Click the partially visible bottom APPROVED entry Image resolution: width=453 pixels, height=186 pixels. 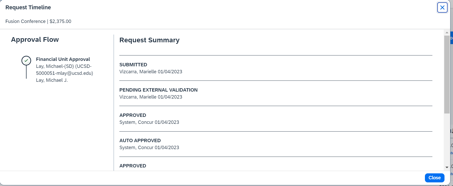tap(133, 166)
